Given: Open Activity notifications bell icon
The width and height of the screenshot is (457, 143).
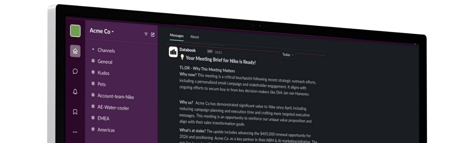Looking at the screenshot, I should tap(75, 92).
